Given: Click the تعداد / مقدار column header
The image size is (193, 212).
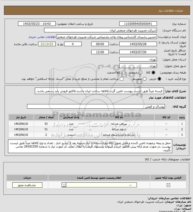Looking at the screenshot, I should point(46,117).
